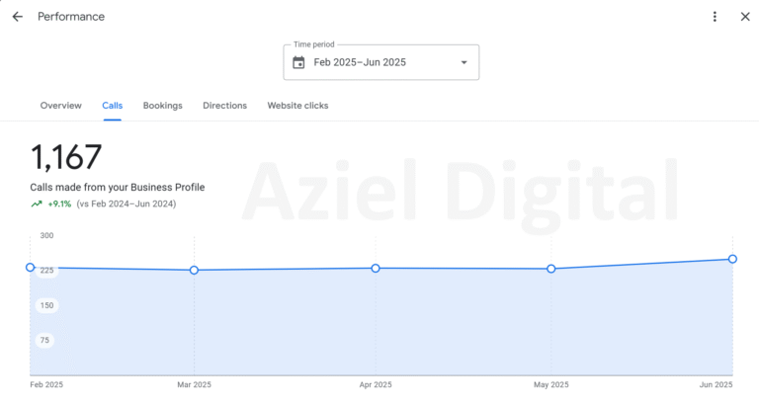Switch to the Overview tab
759x406 pixels.
60,106
